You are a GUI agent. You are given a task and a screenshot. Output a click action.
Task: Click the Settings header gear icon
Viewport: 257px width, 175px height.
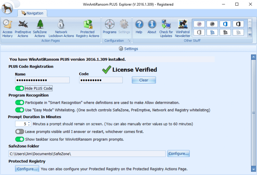(121, 48)
